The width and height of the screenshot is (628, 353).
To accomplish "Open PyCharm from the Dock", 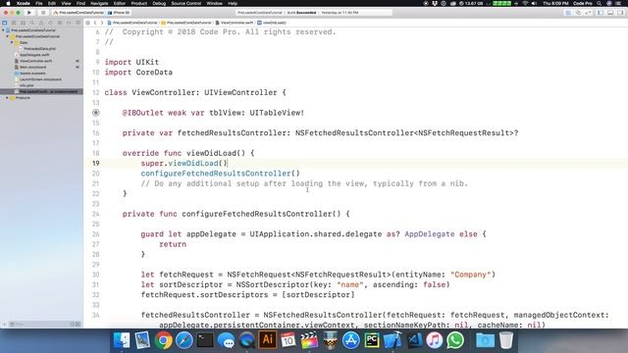I will pyautogui.click(x=372, y=340).
